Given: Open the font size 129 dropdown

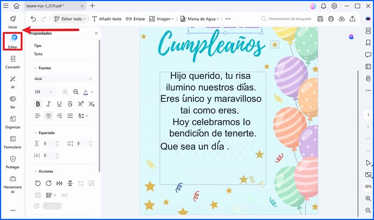Looking at the screenshot, I should [44, 92].
